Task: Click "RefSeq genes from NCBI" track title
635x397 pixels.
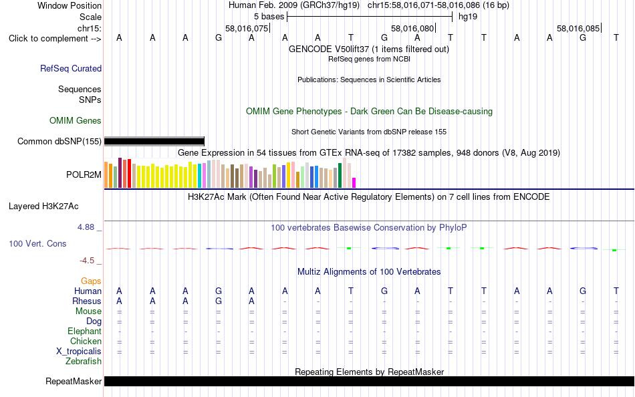Action: click(x=369, y=59)
